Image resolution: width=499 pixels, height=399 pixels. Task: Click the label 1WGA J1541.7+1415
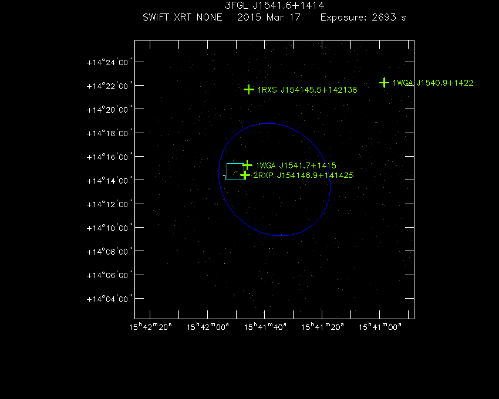296,166
